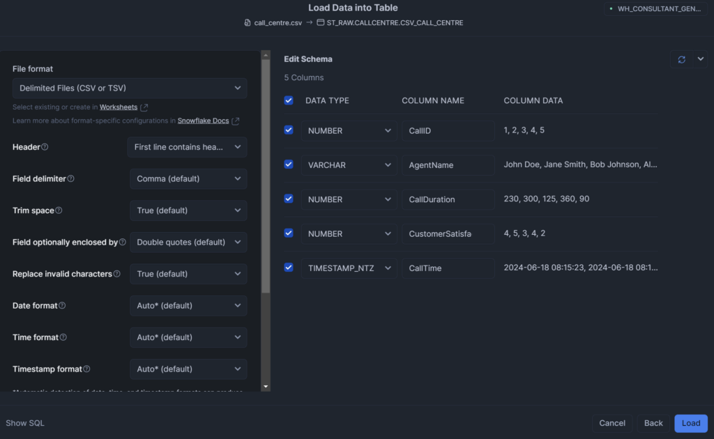Uncheck the CallID column row
This screenshot has height=439, width=714.
click(289, 130)
